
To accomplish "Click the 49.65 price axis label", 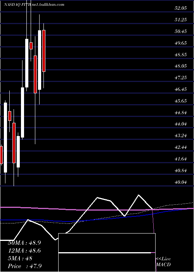I will (181, 43).
